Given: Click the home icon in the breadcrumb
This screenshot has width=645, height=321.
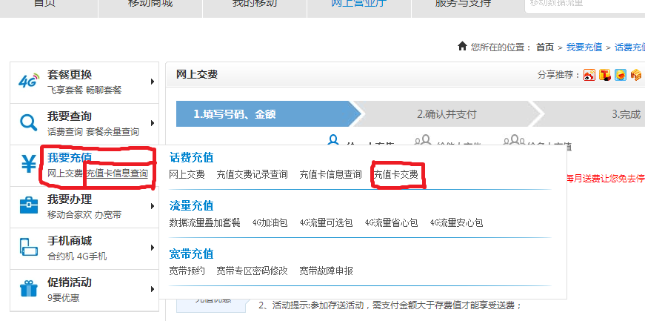Looking at the screenshot, I should (462, 46).
